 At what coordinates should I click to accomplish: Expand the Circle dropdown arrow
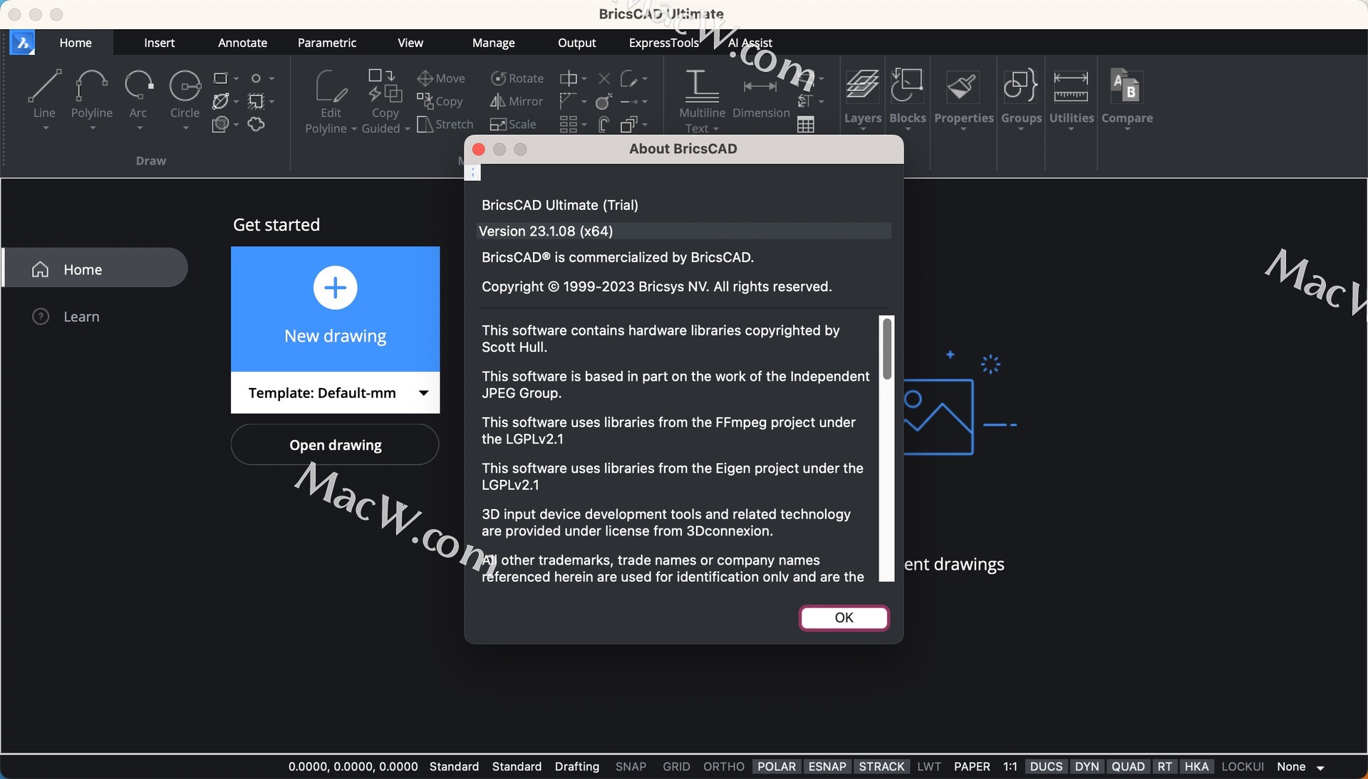pyautogui.click(x=186, y=128)
